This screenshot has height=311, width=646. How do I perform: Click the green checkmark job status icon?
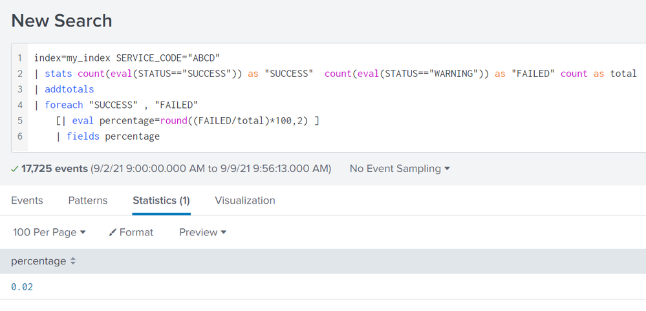(x=15, y=169)
